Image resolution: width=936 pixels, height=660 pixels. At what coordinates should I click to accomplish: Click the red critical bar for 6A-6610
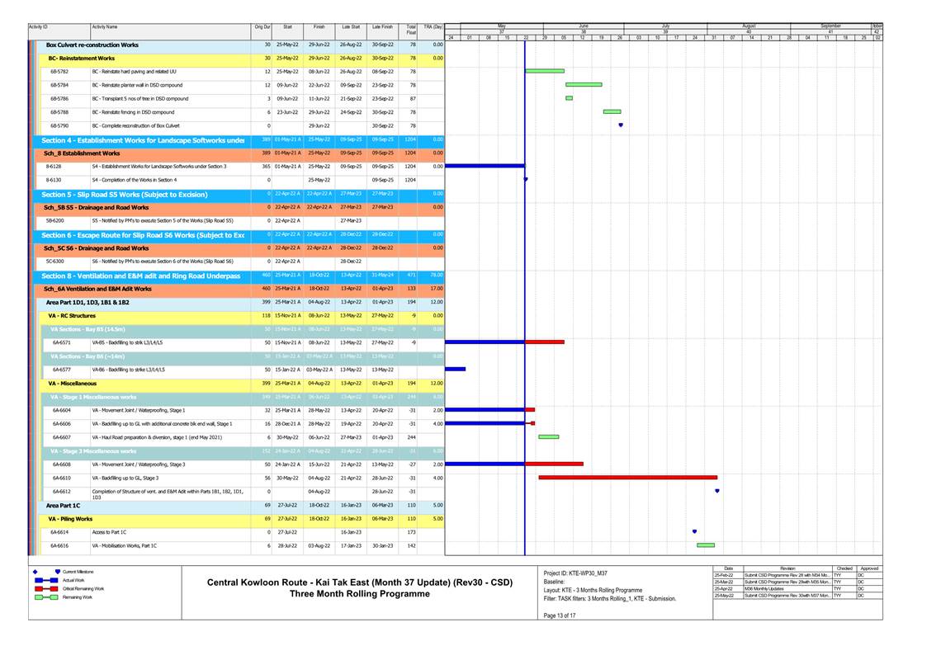click(x=627, y=477)
